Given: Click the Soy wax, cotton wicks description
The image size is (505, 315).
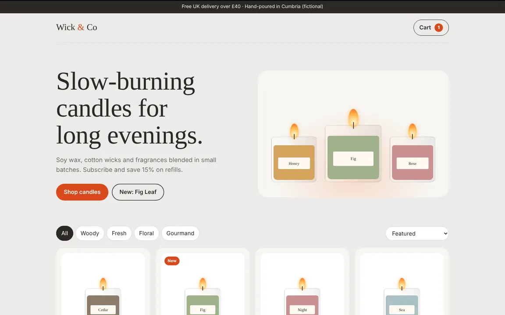Looking at the screenshot, I should tap(136, 165).
